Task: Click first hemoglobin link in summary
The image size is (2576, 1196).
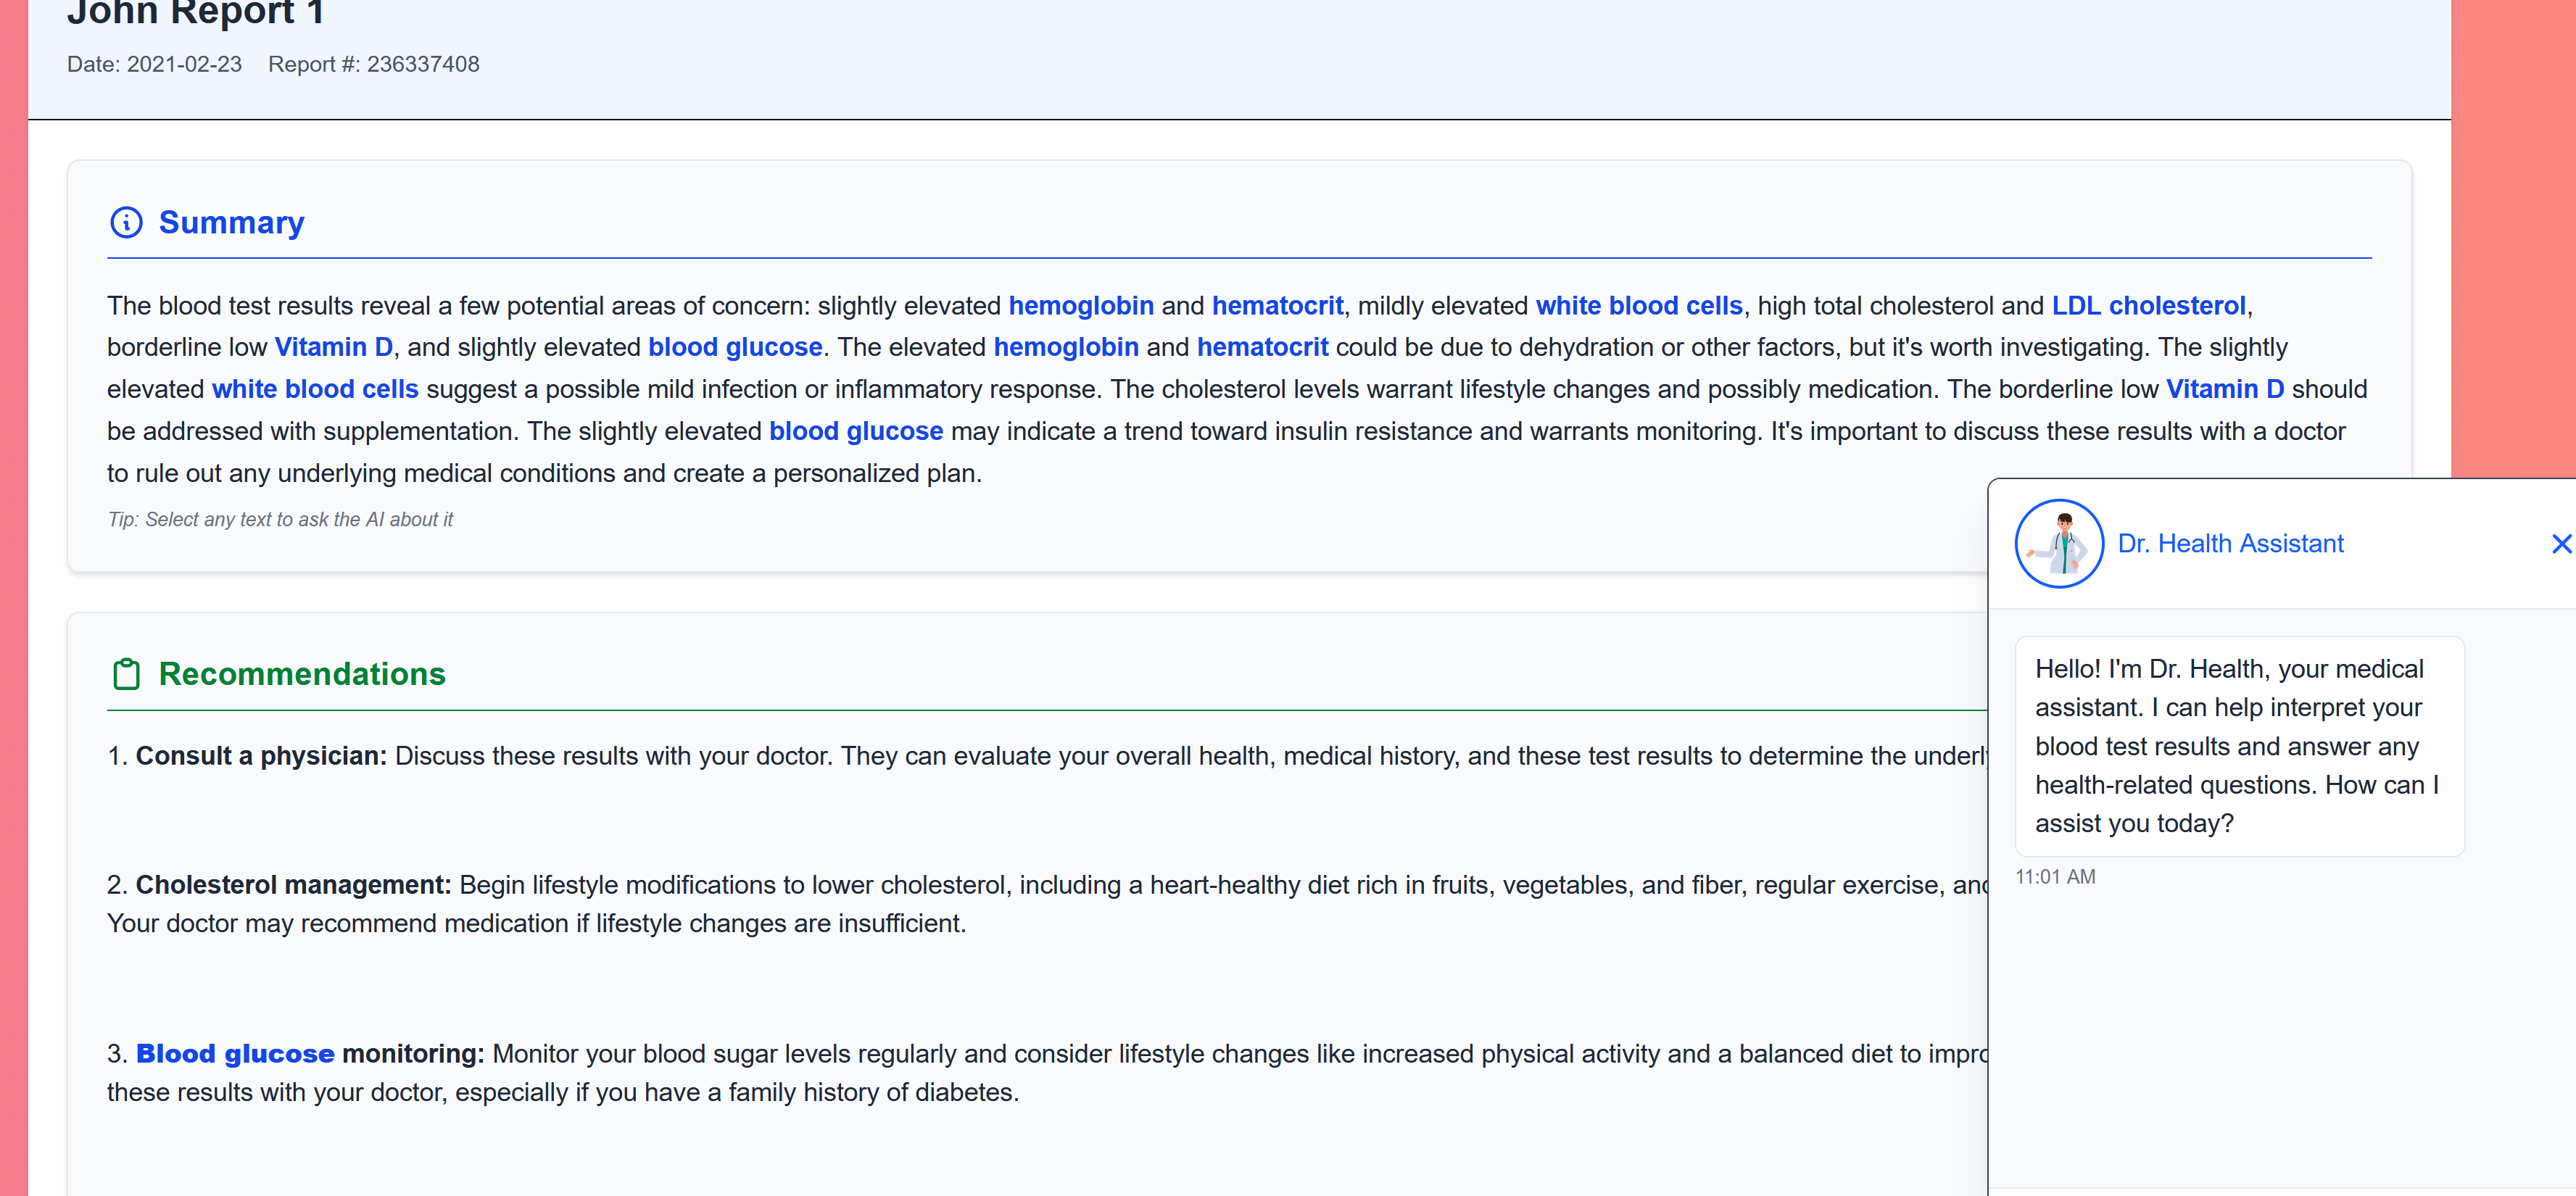Action: pos(1080,306)
